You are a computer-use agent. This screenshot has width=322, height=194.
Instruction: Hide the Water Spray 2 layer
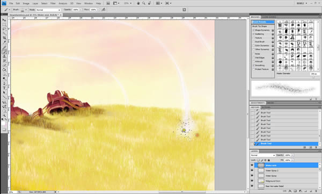[x=252, y=170]
